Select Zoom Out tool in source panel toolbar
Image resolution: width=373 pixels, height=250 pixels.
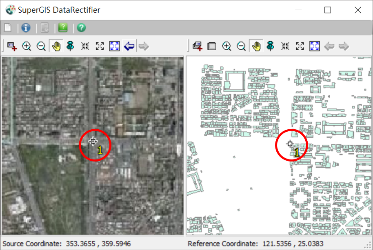[x=41, y=46]
